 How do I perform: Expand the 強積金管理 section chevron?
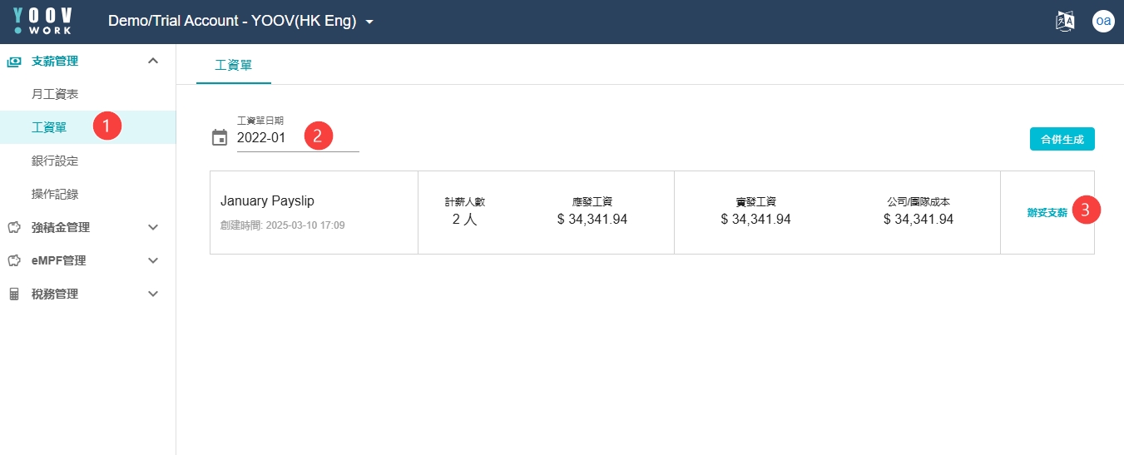tap(153, 227)
